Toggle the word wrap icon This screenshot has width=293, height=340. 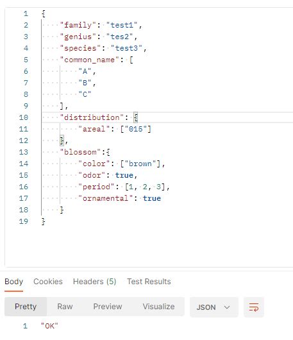click(254, 307)
